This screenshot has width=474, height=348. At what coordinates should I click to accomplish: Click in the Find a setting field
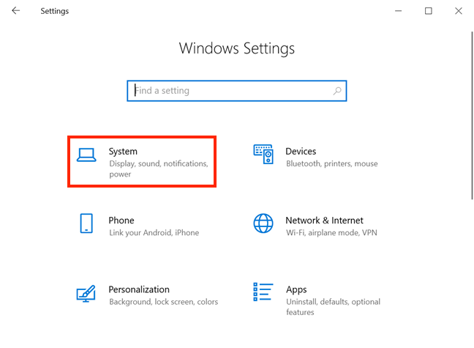click(x=237, y=91)
